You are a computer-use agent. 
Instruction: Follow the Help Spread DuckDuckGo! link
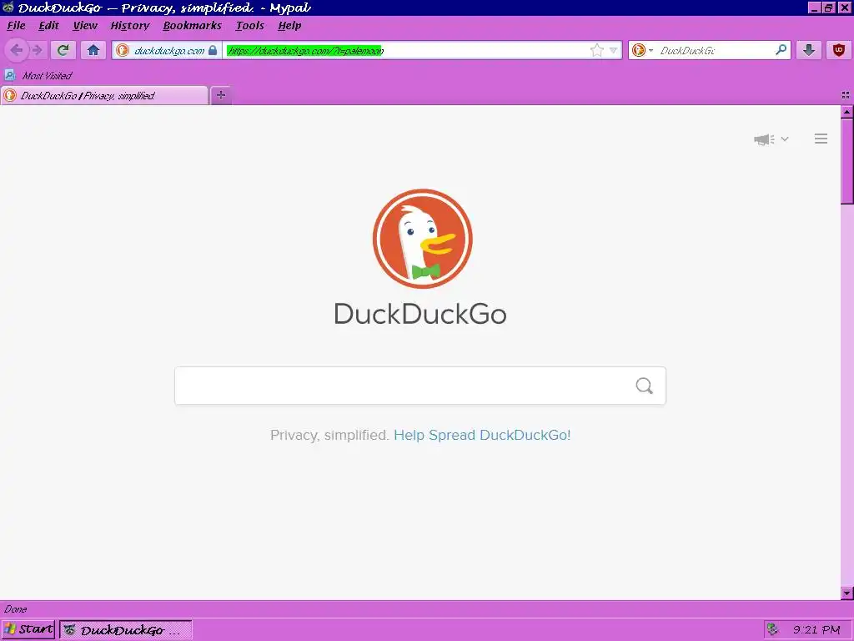(482, 435)
